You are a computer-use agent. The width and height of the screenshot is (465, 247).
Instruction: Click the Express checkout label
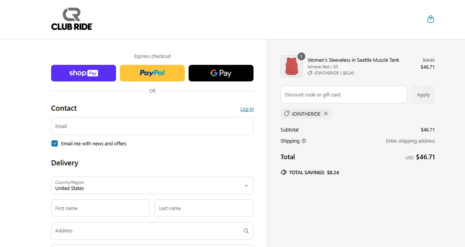[152, 56]
